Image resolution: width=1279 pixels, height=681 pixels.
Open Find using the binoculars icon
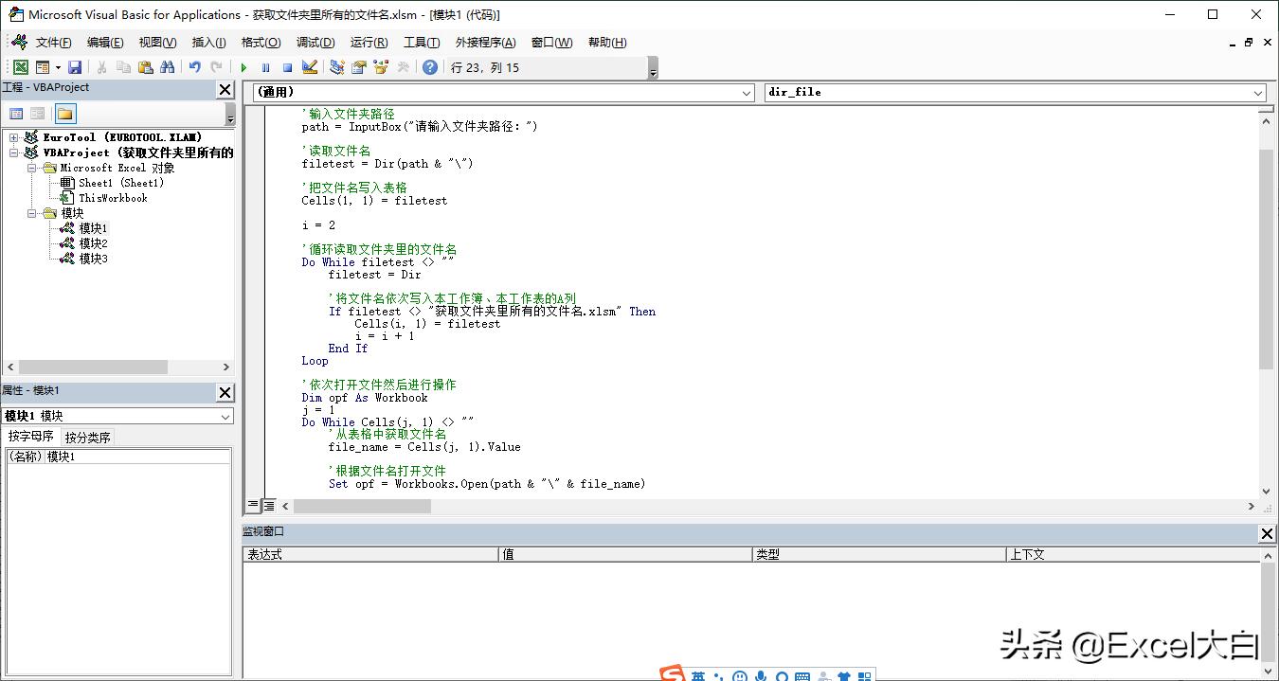pos(168,67)
